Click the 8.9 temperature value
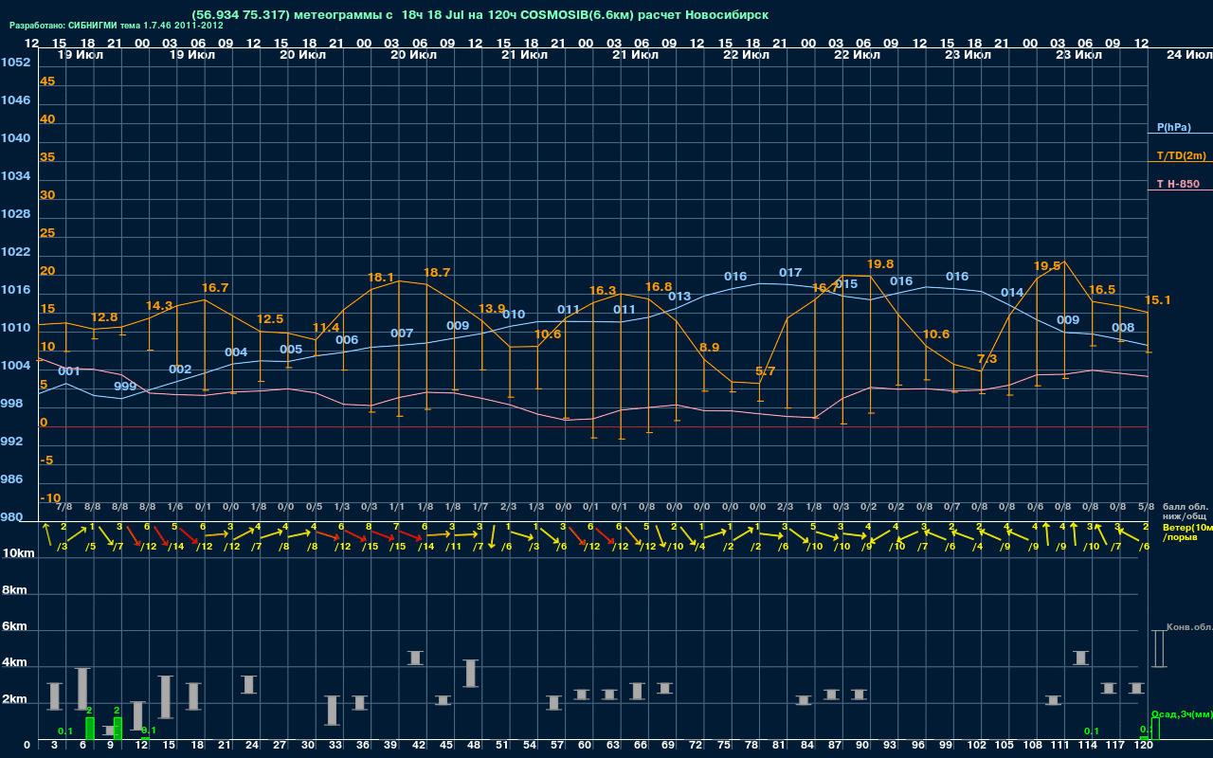This screenshot has width=1213, height=758. coord(710,348)
